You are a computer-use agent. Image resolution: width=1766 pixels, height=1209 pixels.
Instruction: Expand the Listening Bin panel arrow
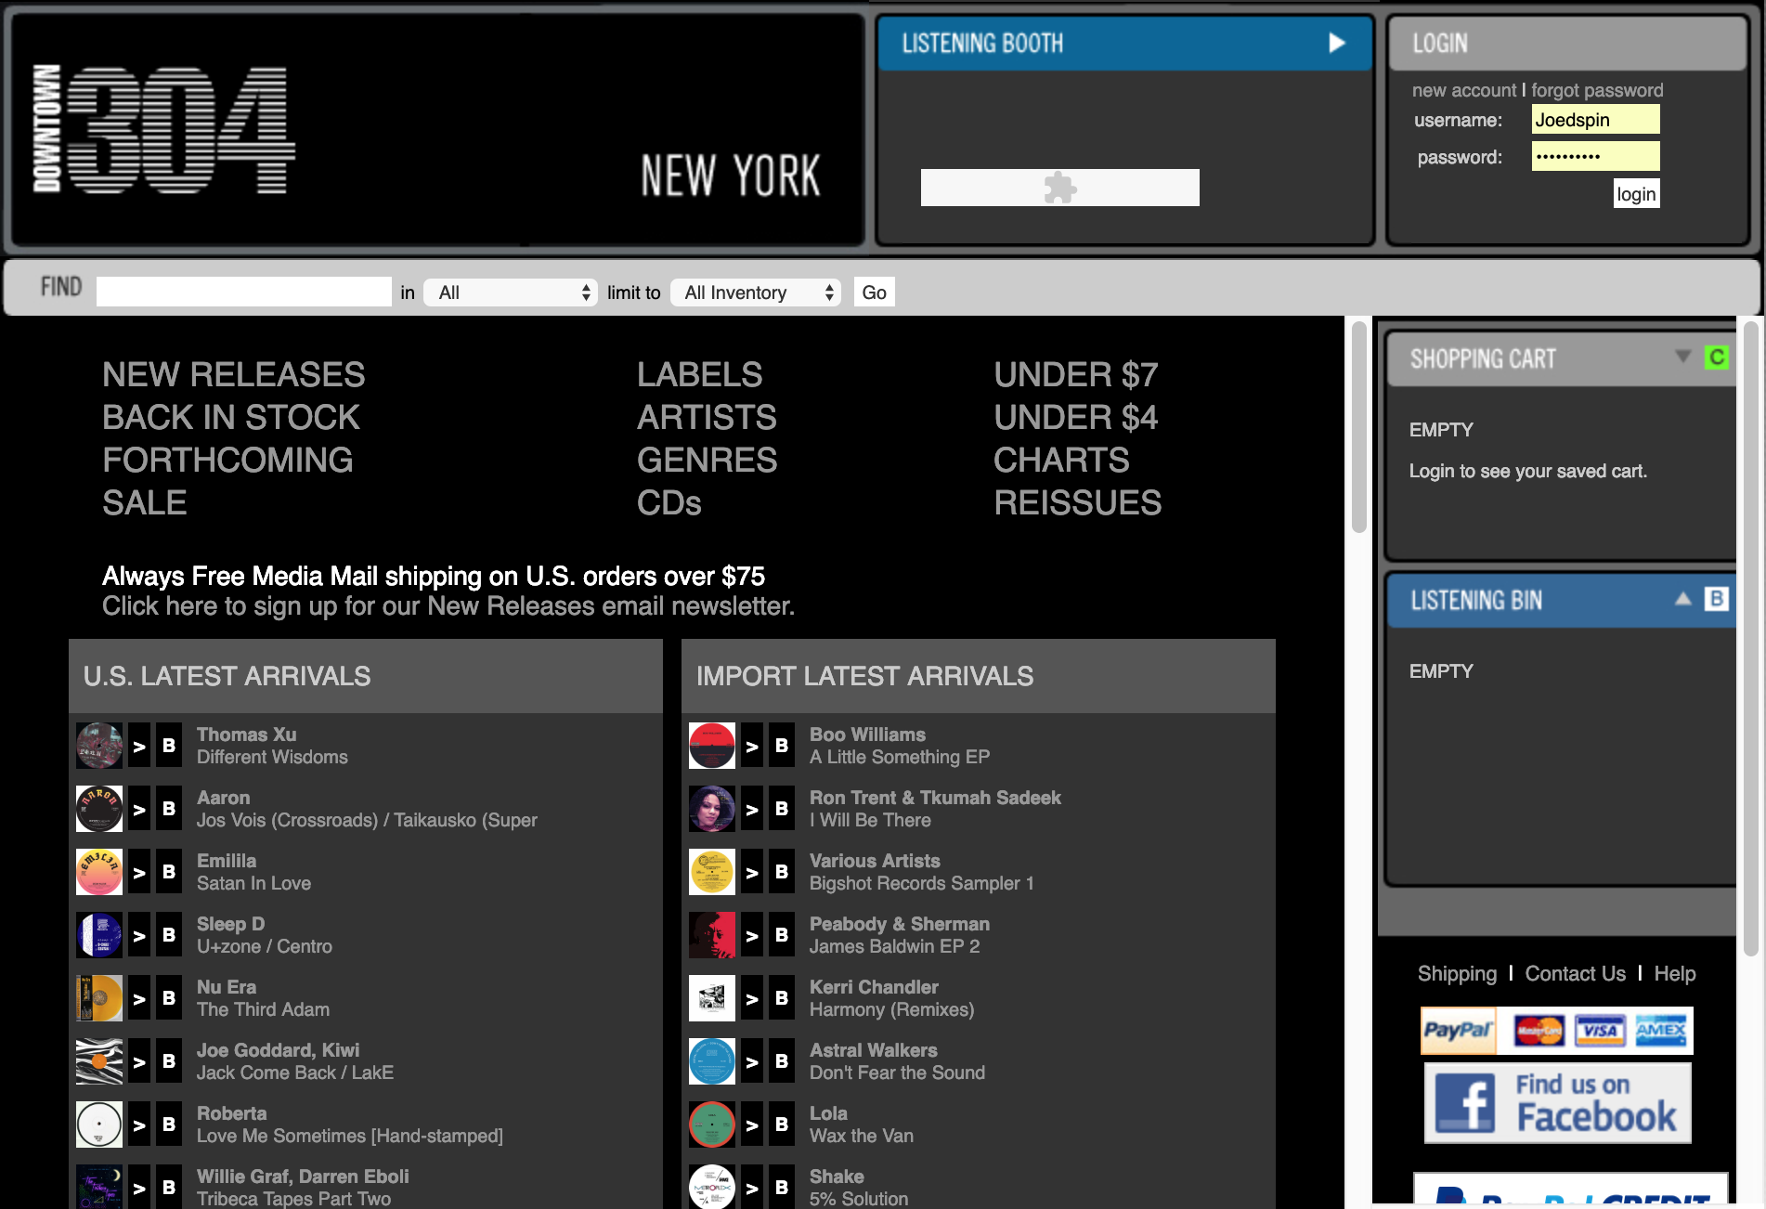[x=1682, y=599]
